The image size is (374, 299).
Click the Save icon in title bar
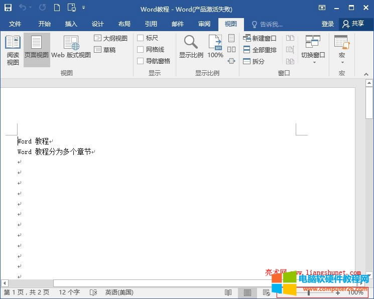click(8, 8)
